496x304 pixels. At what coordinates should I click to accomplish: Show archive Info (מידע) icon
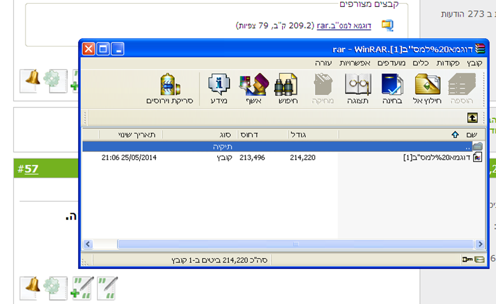click(x=219, y=88)
